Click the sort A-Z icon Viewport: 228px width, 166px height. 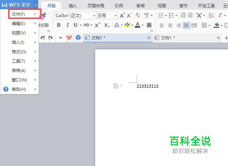[x=211, y=15]
